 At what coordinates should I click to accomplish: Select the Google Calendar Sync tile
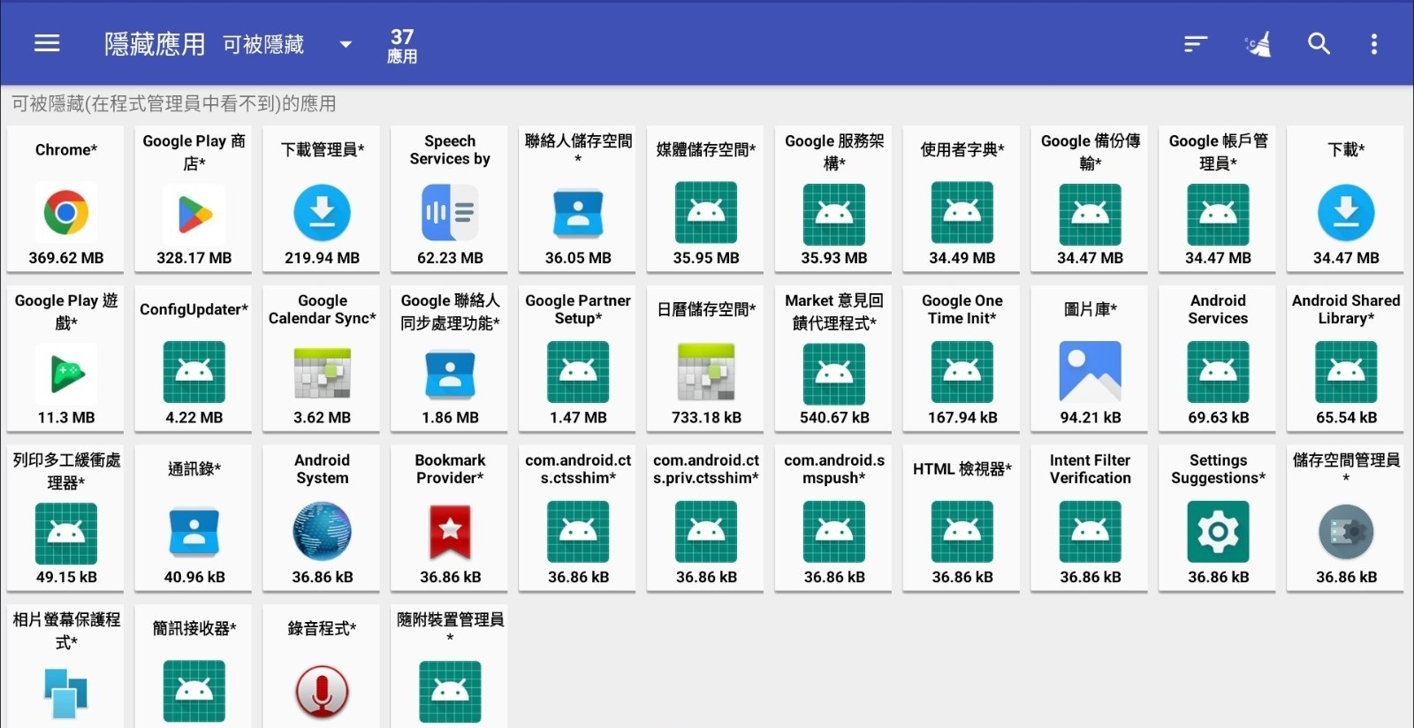pos(322,358)
